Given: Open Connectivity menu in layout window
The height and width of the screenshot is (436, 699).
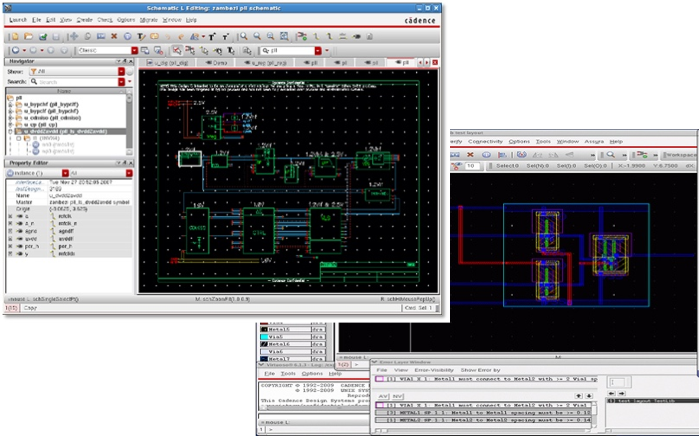Looking at the screenshot, I should coord(485,141).
